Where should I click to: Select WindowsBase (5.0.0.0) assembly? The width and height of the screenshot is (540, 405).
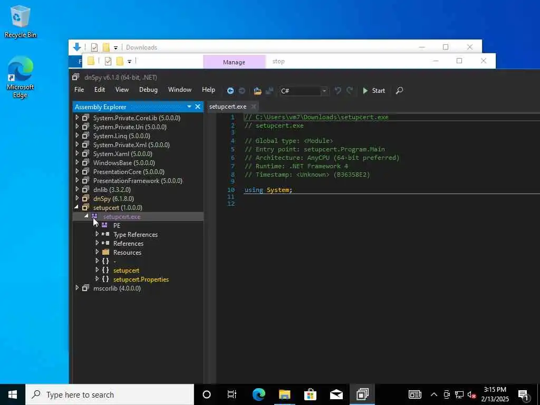click(x=124, y=163)
